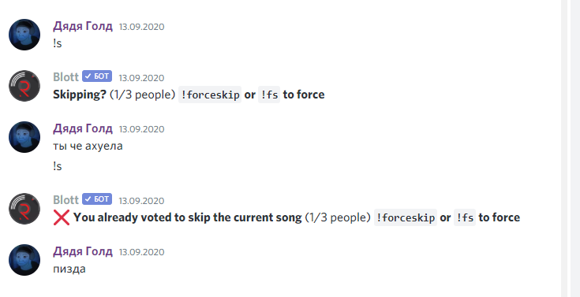Click "!forceskip" code in "You already voted" message
This screenshot has height=297, width=580.
[406, 217]
